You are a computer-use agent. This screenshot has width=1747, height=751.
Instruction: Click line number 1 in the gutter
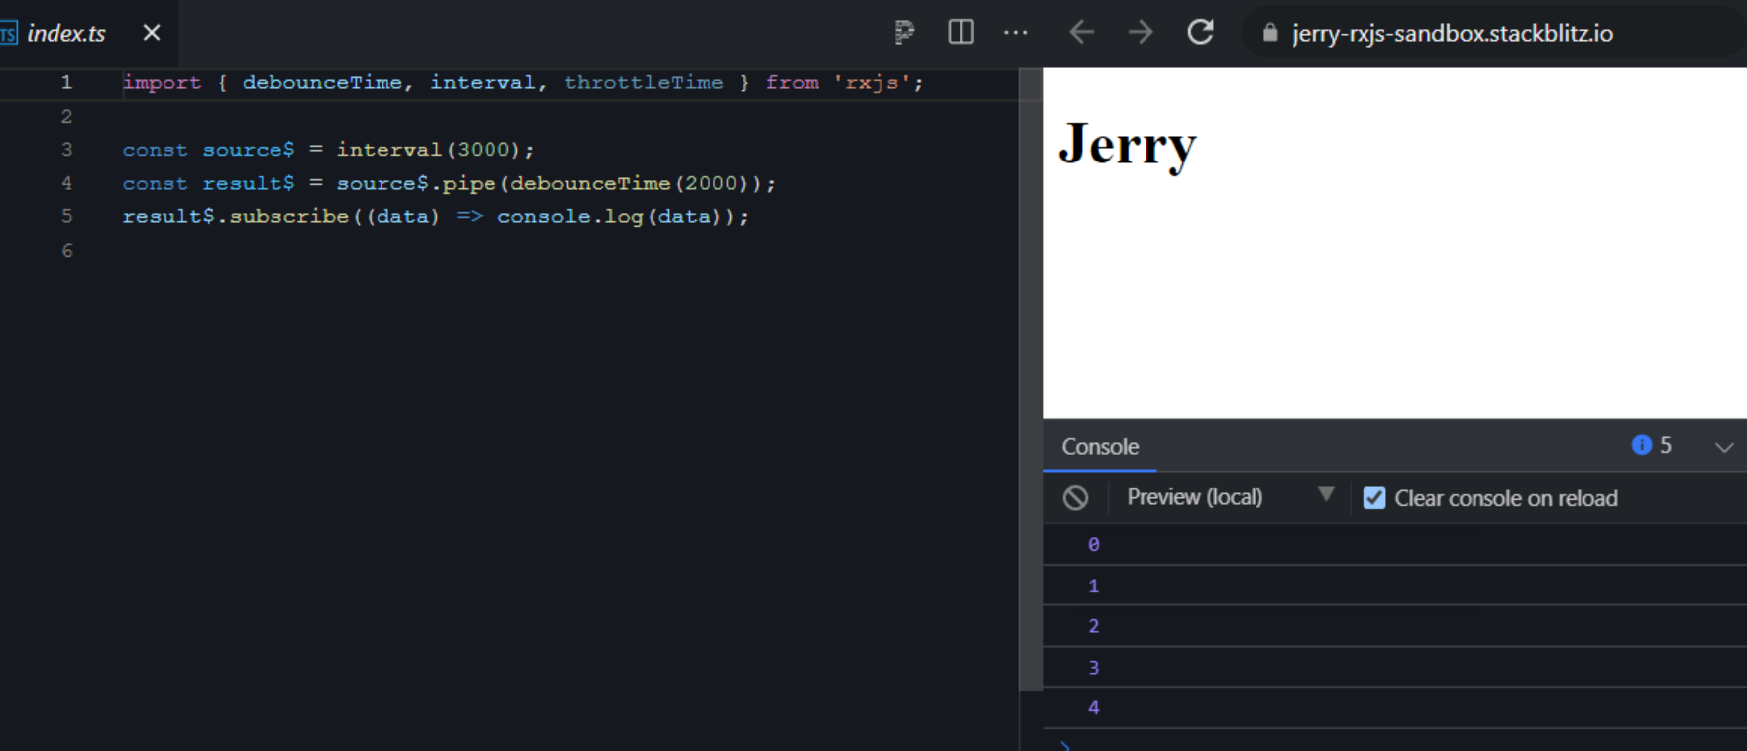click(66, 83)
